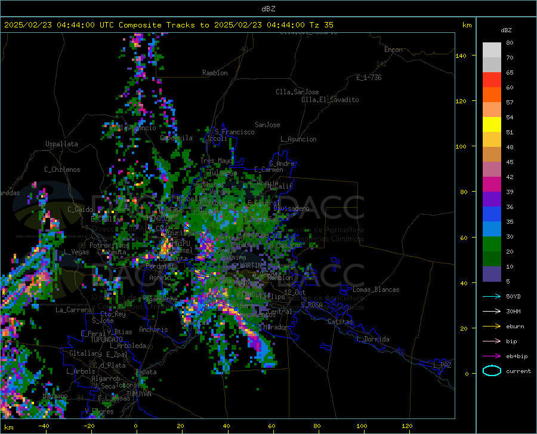
Task: Click the Tres_Mayo map label
Action: (216, 161)
